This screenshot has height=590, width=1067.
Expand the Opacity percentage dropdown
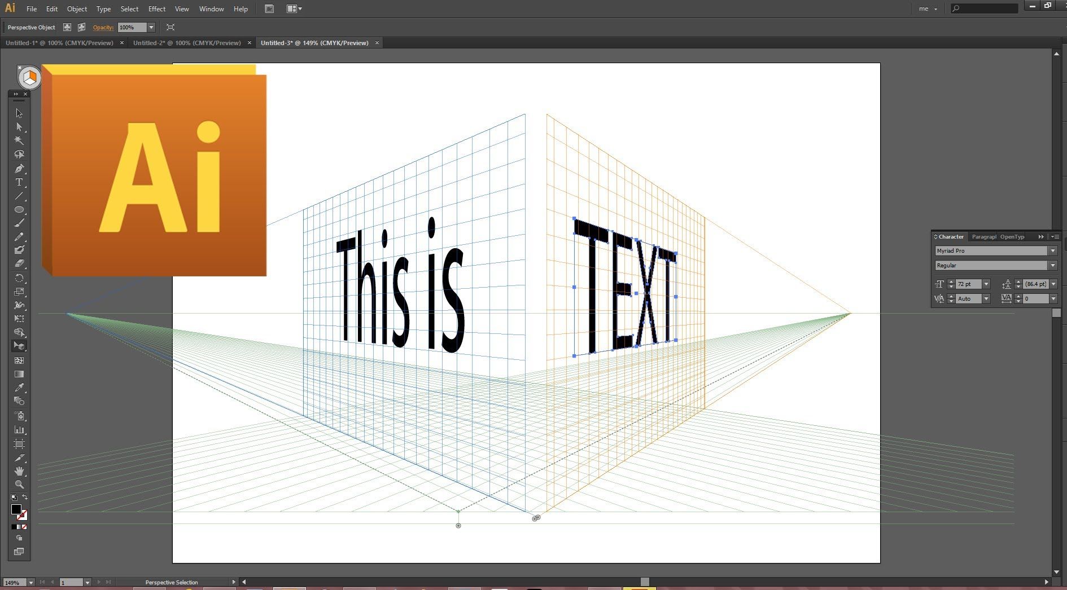coord(151,27)
